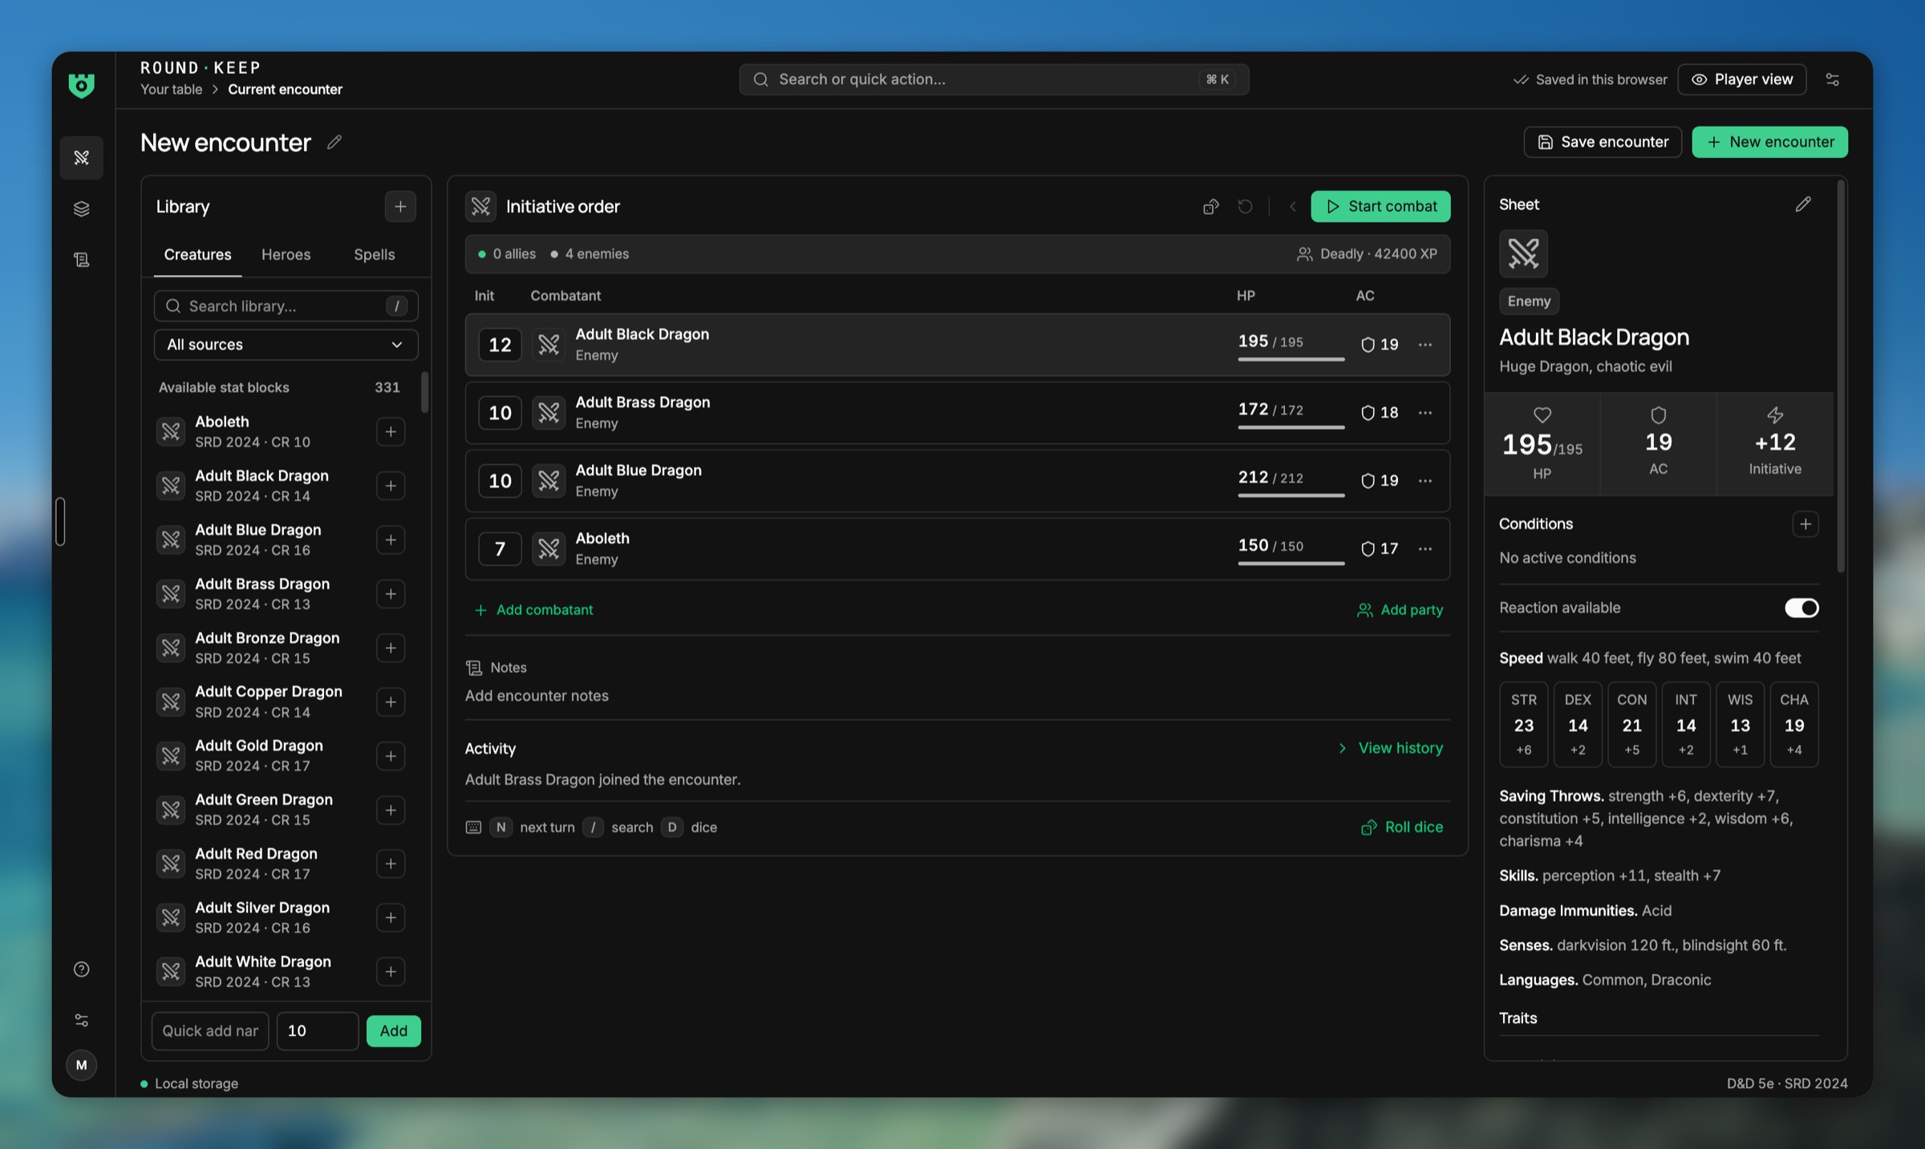Switch to the Spells tab

pos(374,255)
